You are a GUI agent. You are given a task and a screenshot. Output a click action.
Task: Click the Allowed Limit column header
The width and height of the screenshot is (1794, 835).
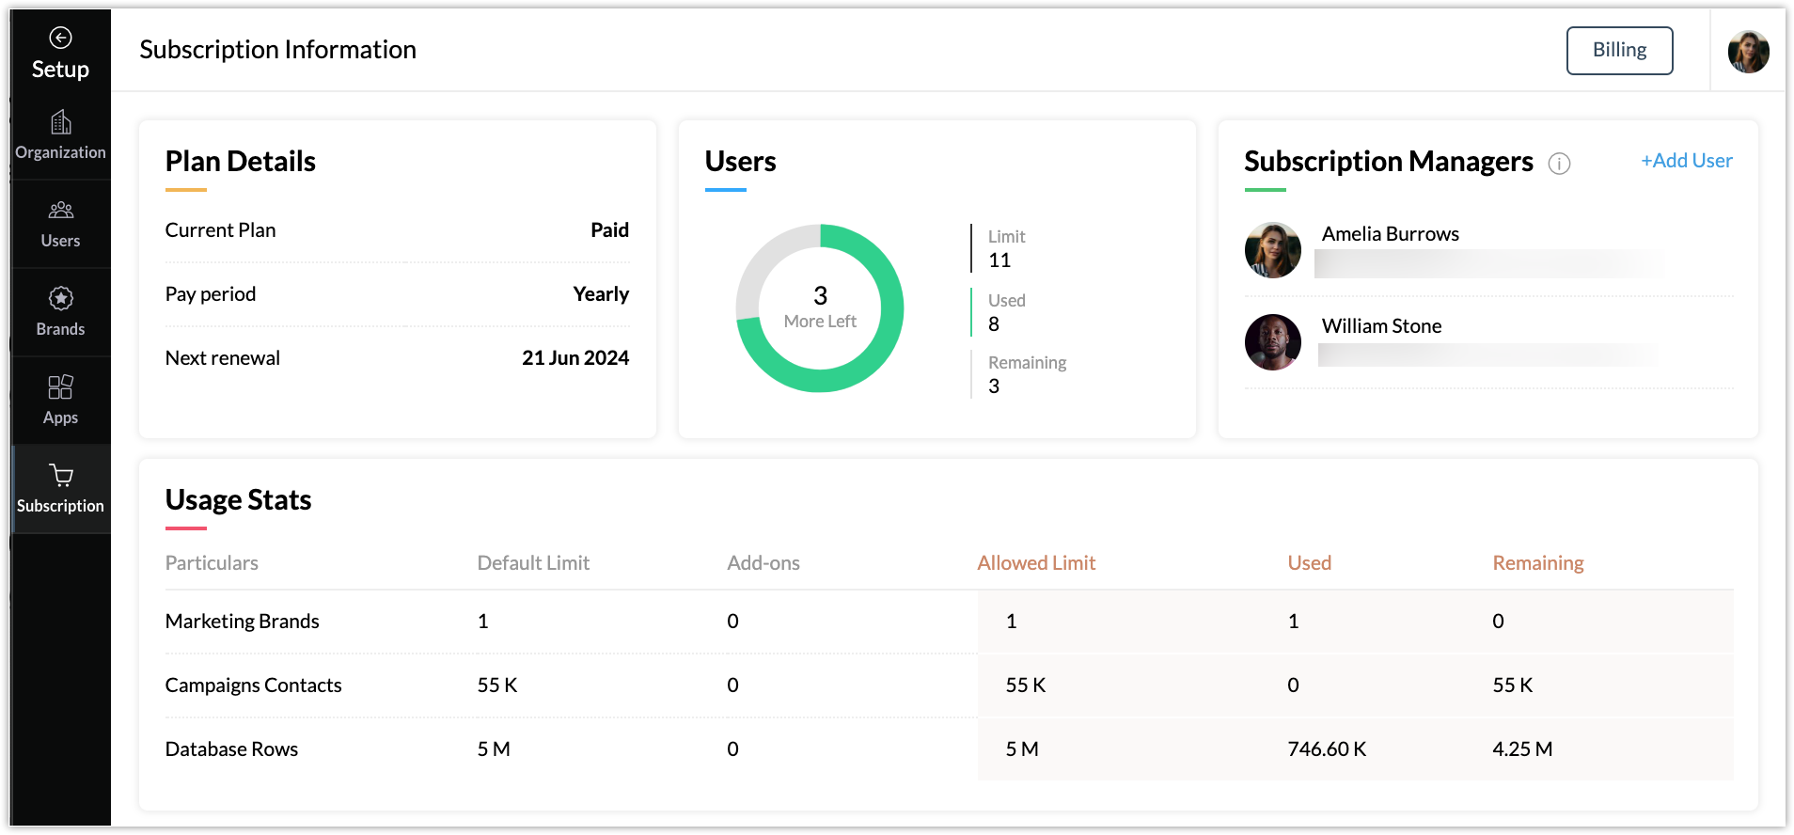coord(1036,563)
